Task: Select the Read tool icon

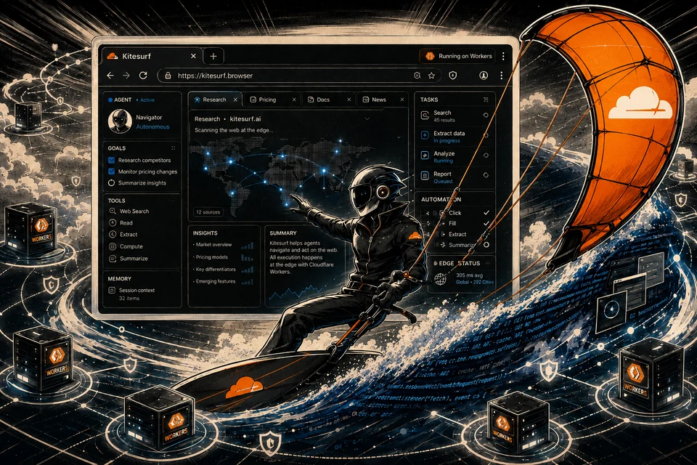Action: tap(113, 222)
